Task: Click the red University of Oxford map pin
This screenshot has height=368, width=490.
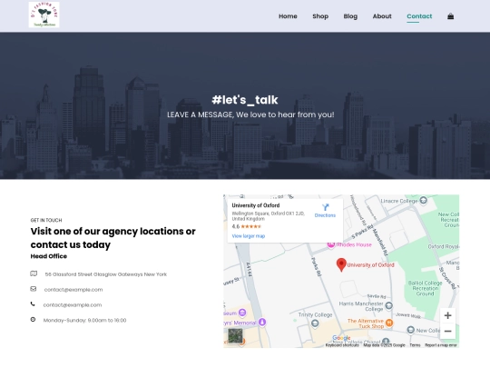Action: coord(341,264)
